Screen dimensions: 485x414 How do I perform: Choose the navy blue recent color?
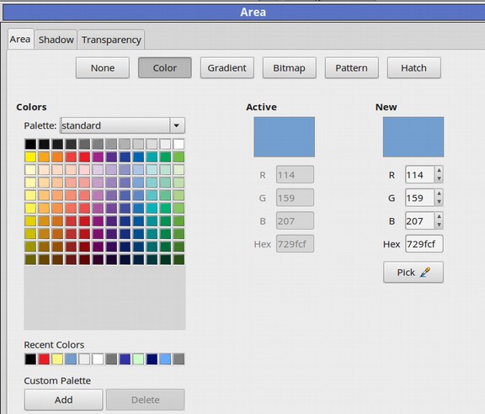tap(152, 359)
